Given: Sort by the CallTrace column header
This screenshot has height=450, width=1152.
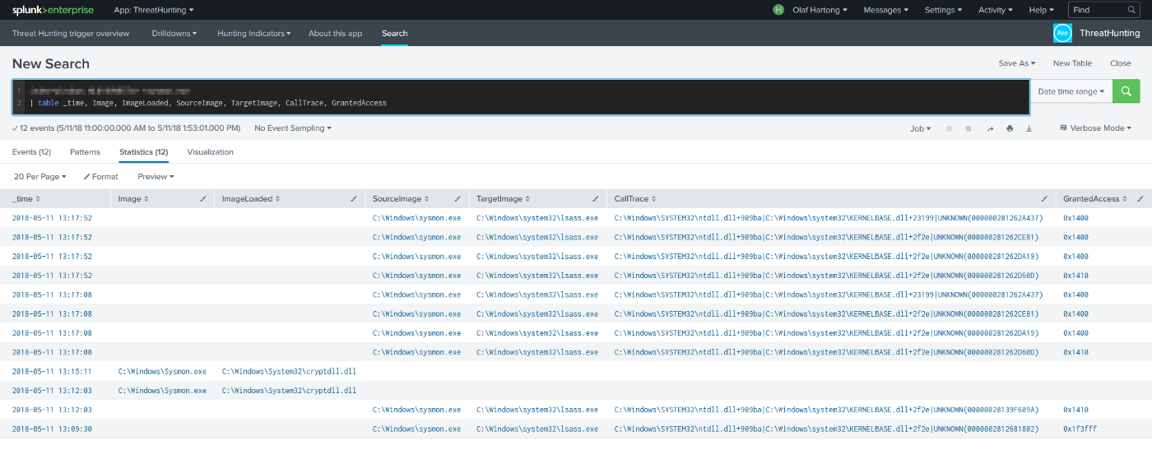Looking at the screenshot, I should click(634, 199).
